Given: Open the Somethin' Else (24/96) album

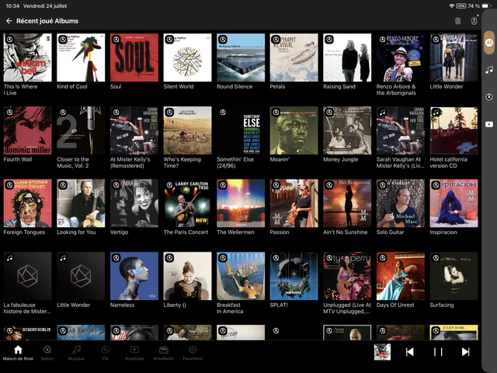Looking at the screenshot, I should (241, 131).
